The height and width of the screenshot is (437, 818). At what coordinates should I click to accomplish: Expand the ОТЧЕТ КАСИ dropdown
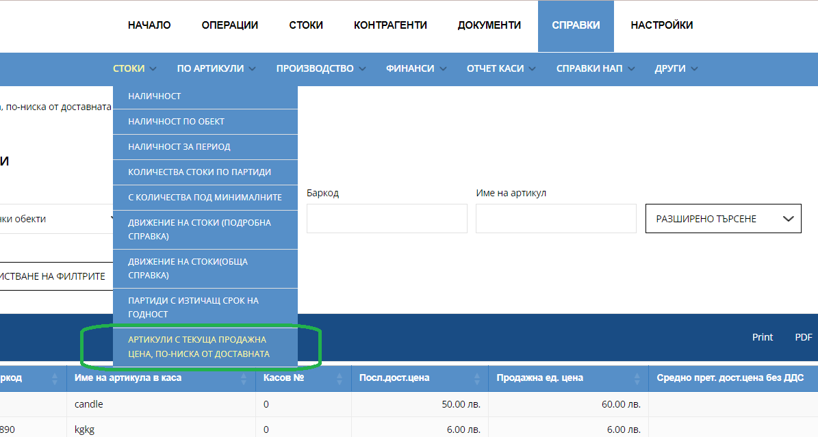(501, 68)
